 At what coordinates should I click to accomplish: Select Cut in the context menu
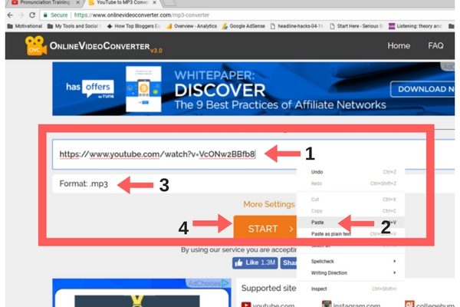[x=350, y=200]
